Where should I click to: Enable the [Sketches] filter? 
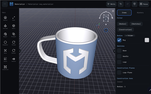[x=136, y=24]
